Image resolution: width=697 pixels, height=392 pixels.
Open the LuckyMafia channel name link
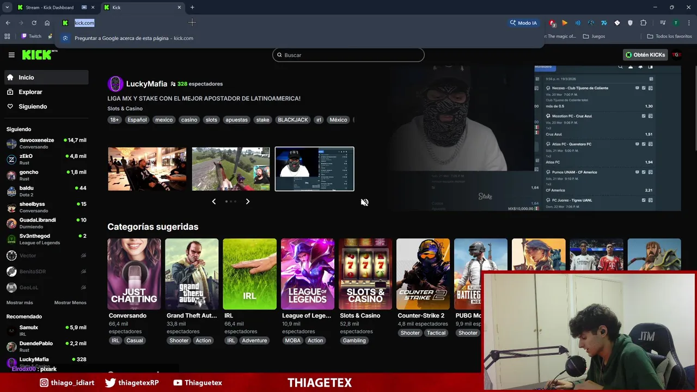point(146,84)
